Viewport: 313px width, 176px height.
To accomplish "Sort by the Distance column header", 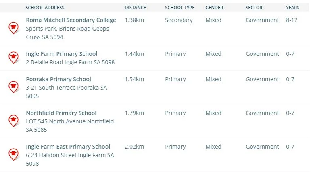I will tap(135, 8).
